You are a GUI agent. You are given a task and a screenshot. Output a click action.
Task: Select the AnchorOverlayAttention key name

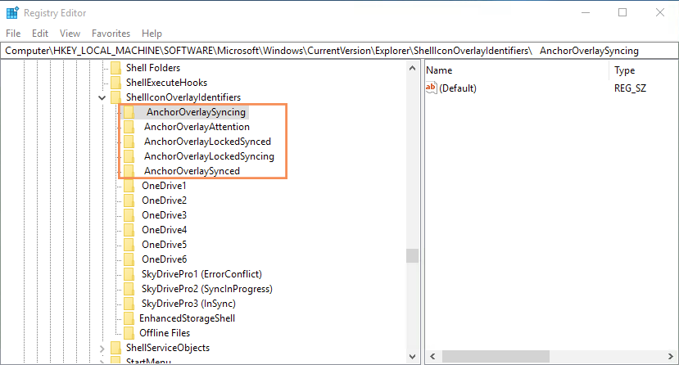[x=197, y=127]
